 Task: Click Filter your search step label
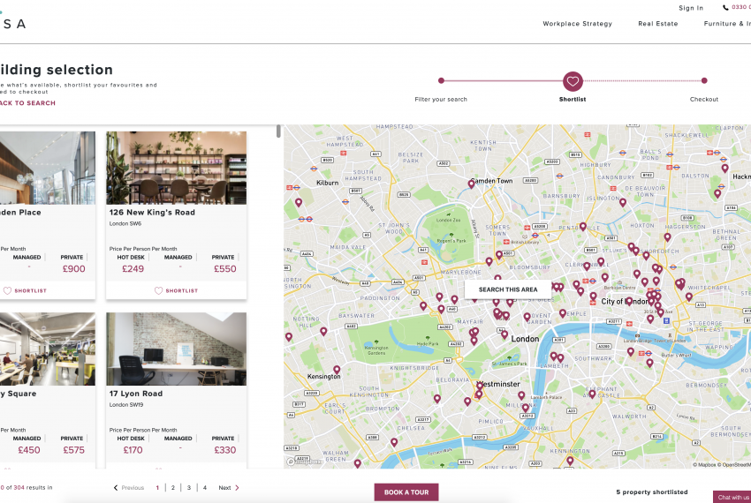(441, 99)
